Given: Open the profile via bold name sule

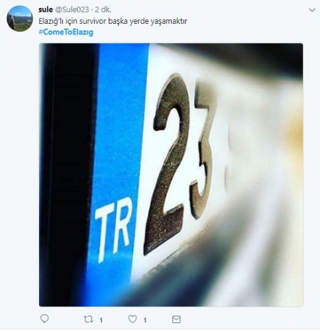Looking at the screenshot, I should (x=46, y=9).
